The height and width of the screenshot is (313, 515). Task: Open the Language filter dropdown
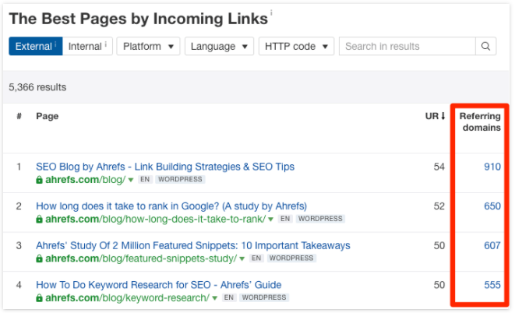point(219,46)
